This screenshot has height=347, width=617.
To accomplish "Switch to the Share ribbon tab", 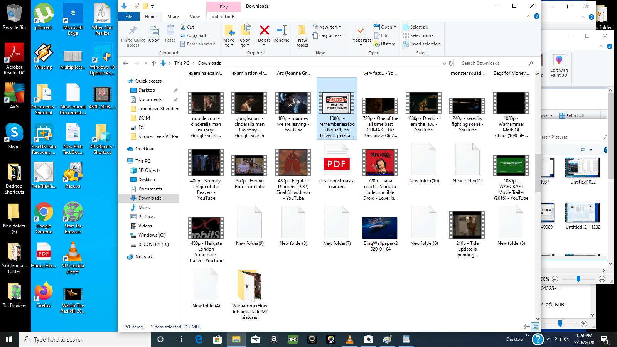I will (173, 17).
